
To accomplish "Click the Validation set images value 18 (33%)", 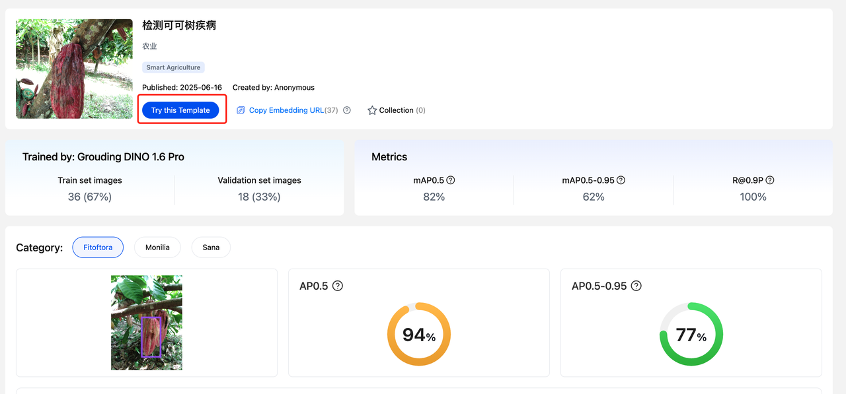I will pos(259,197).
